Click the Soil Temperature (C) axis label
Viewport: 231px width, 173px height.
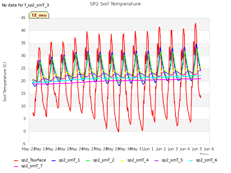(x=5, y=82)
